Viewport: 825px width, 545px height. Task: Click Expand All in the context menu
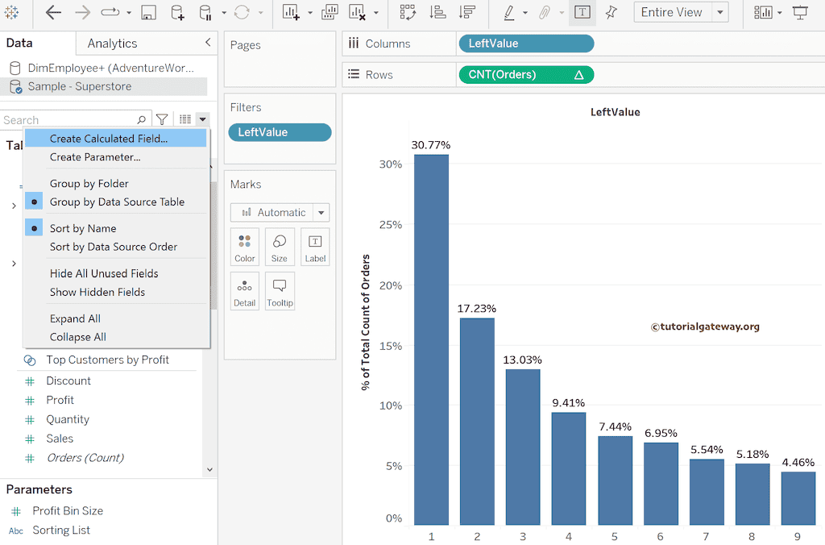coord(73,318)
